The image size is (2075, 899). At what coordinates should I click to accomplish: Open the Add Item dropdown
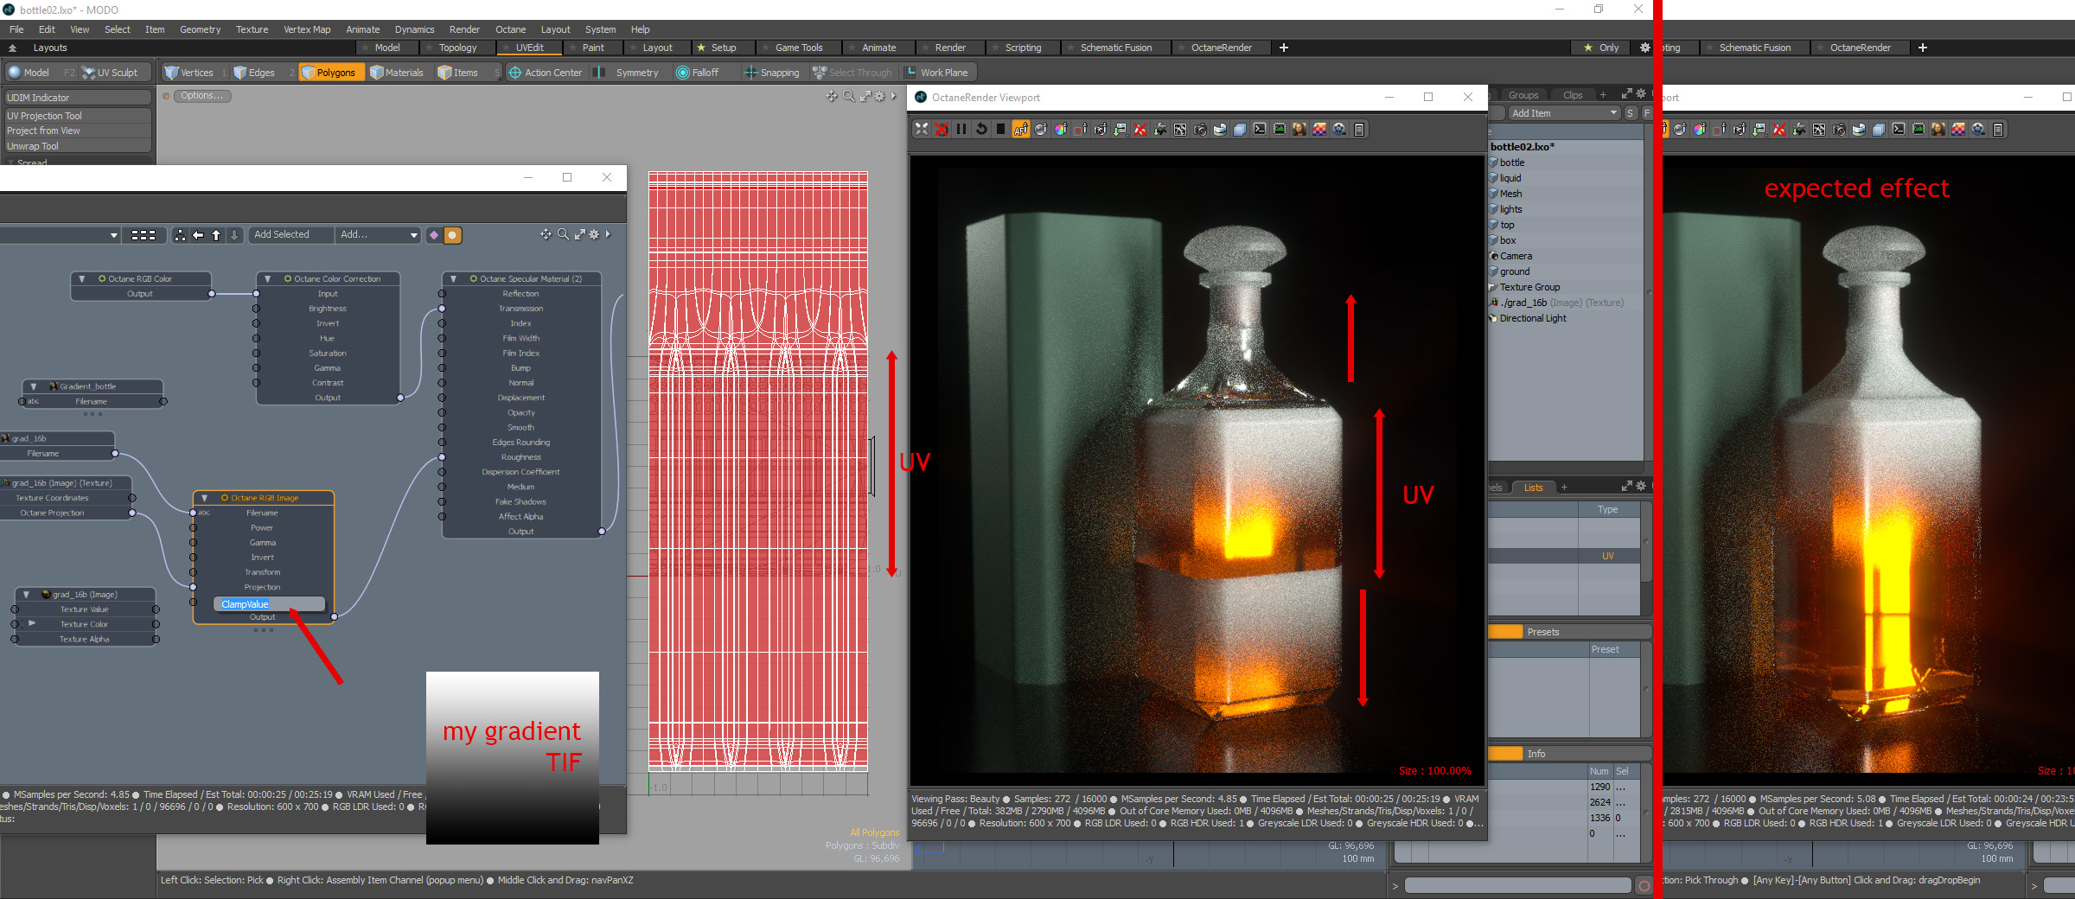1563,113
